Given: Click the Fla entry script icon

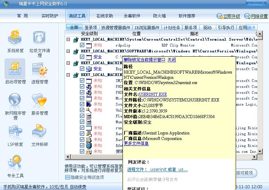Looking at the screenshot, I should [89, 116].
